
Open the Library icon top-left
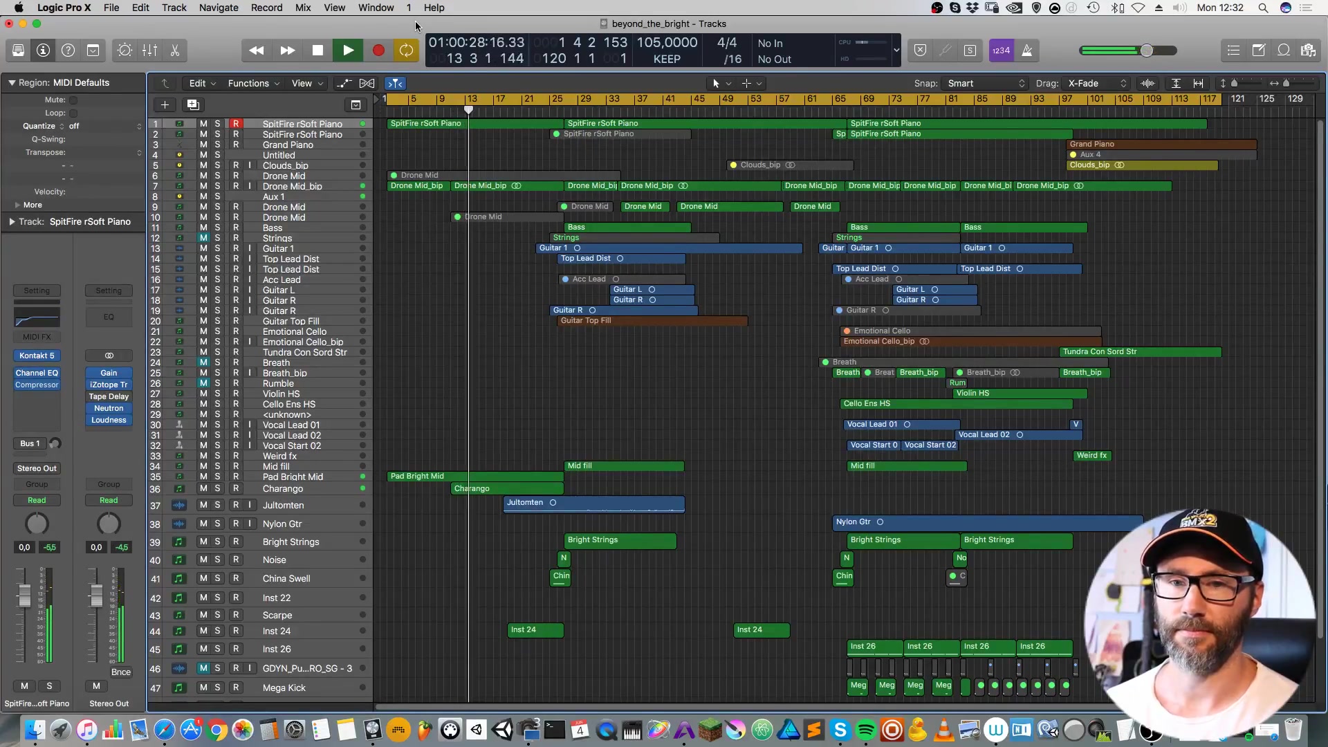[x=19, y=50]
